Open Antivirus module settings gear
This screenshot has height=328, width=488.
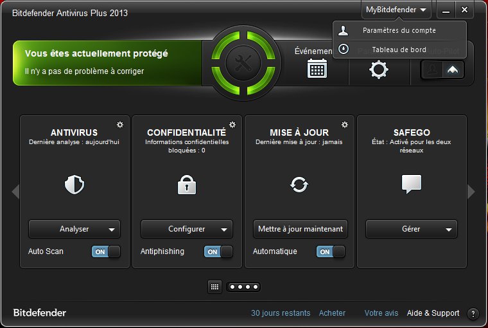pyautogui.click(x=120, y=125)
